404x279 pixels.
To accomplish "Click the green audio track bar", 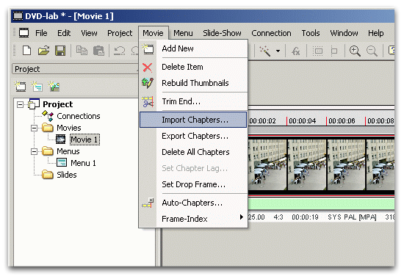I will coord(321,204).
